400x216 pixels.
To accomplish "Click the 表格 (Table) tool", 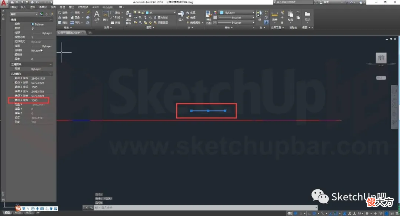I will point(115,23).
